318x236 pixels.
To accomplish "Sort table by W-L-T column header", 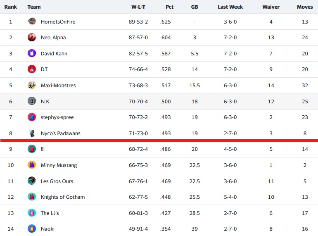I will (138, 7).
